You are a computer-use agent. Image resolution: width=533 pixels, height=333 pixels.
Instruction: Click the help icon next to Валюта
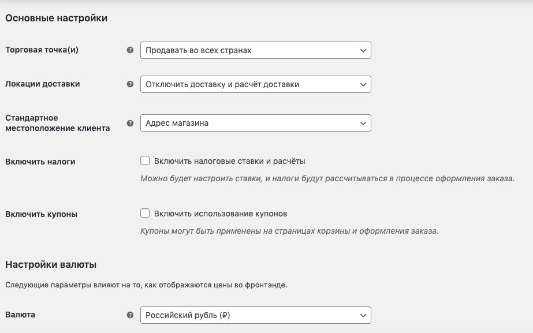pos(130,315)
